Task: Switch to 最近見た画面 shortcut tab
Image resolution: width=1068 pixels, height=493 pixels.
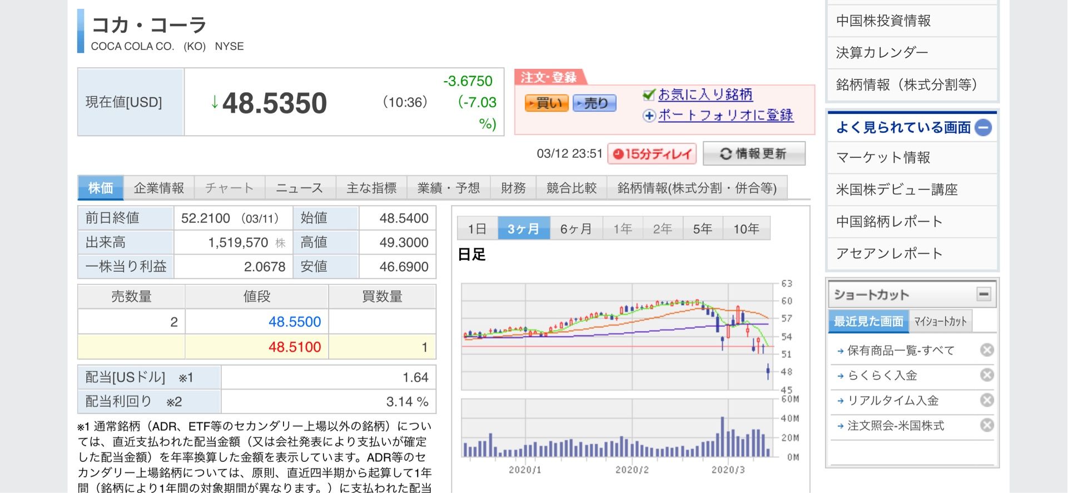Action: point(868,321)
